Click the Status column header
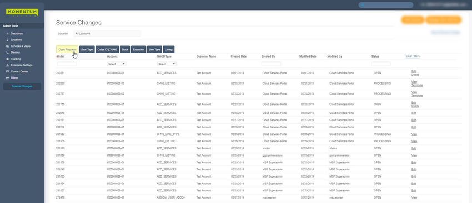Viewport: 472px width, 203px height. 375,56
